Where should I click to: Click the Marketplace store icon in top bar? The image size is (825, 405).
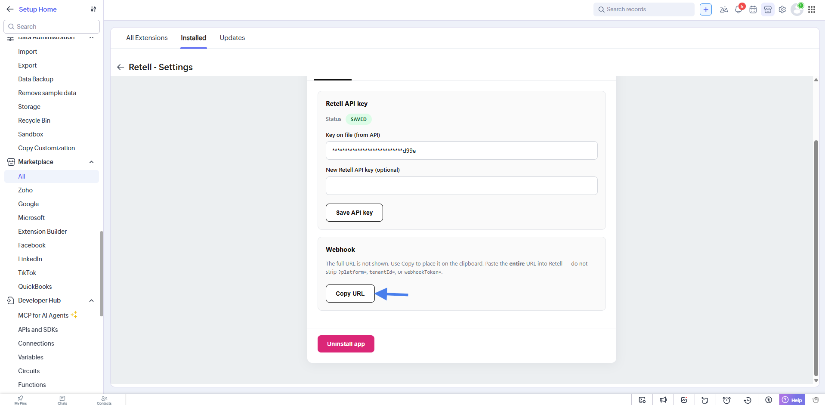click(x=768, y=9)
